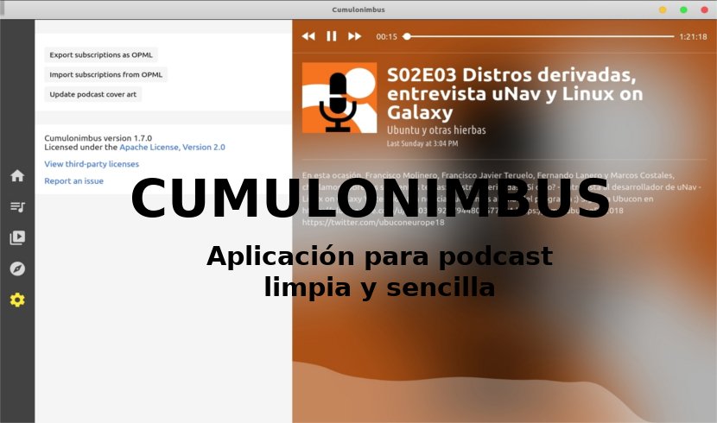Click the total duration 1:21:18
Image resolution: width=717 pixels, height=423 pixels.
[x=693, y=36]
